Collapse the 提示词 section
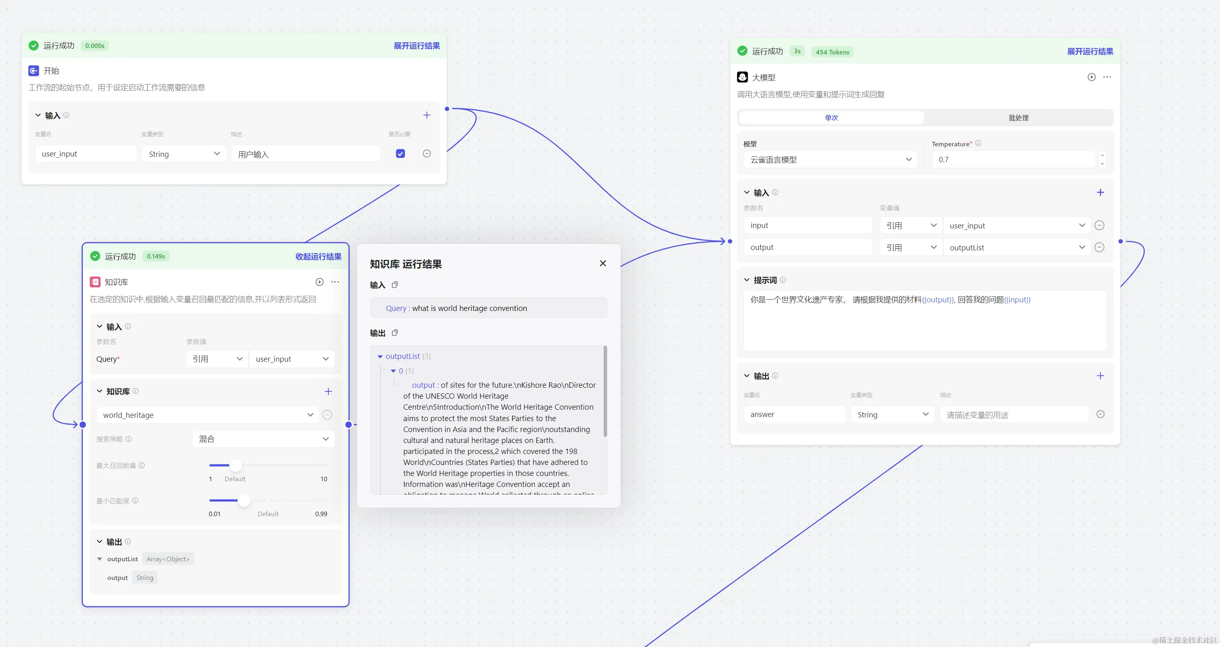This screenshot has width=1220, height=647. point(747,280)
